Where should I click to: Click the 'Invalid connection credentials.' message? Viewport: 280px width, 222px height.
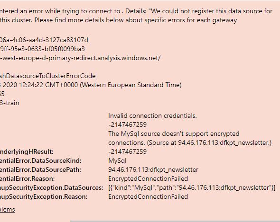[152, 116]
